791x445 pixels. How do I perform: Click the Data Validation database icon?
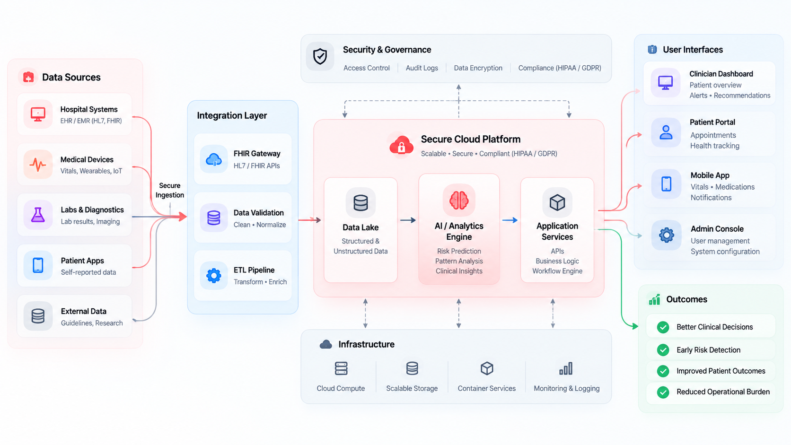(214, 218)
